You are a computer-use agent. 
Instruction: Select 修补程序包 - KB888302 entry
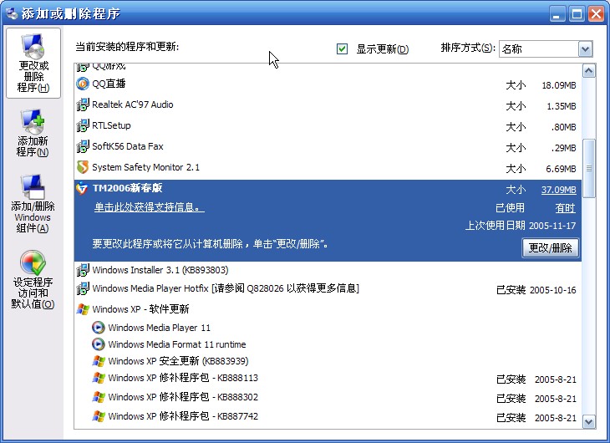coord(183,397)
